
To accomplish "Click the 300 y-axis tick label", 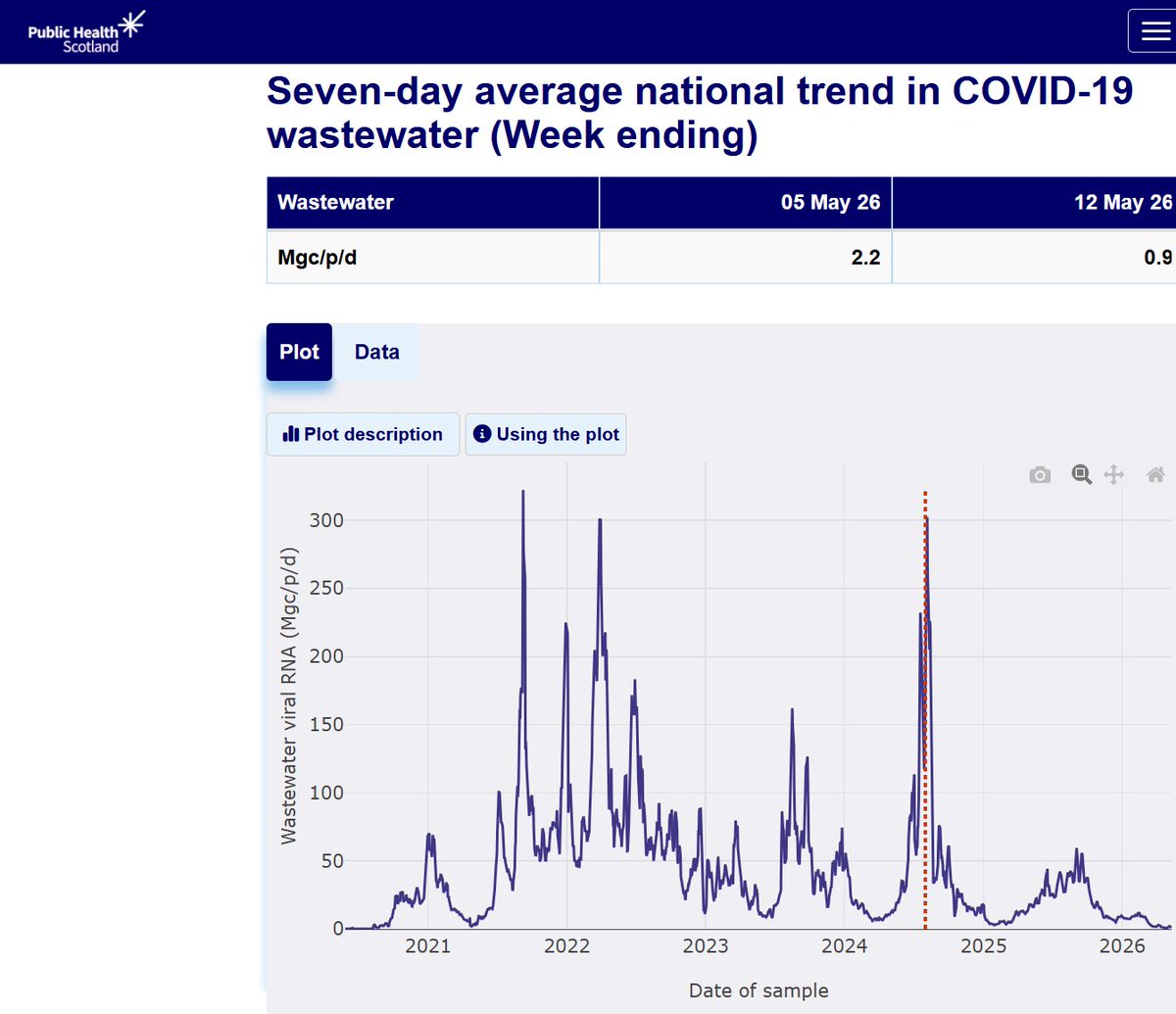I will (326, 520).
